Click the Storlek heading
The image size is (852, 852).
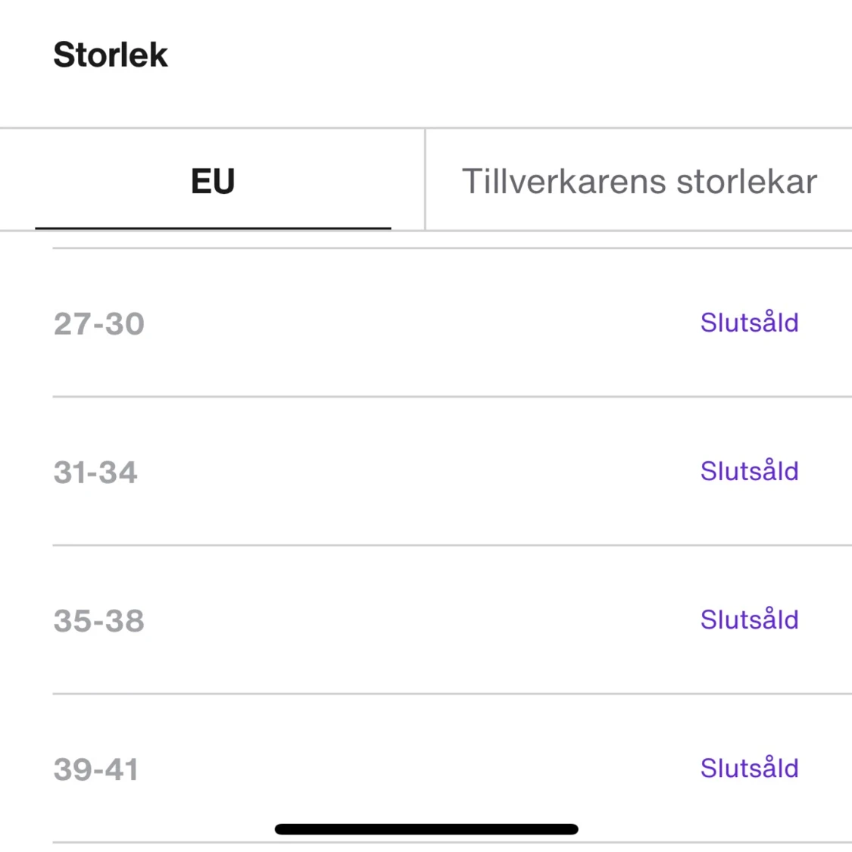(x=111, y=55)
